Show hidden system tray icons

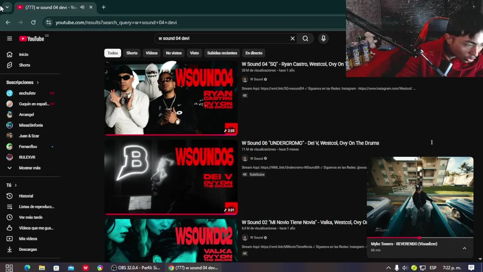point(388,268)
